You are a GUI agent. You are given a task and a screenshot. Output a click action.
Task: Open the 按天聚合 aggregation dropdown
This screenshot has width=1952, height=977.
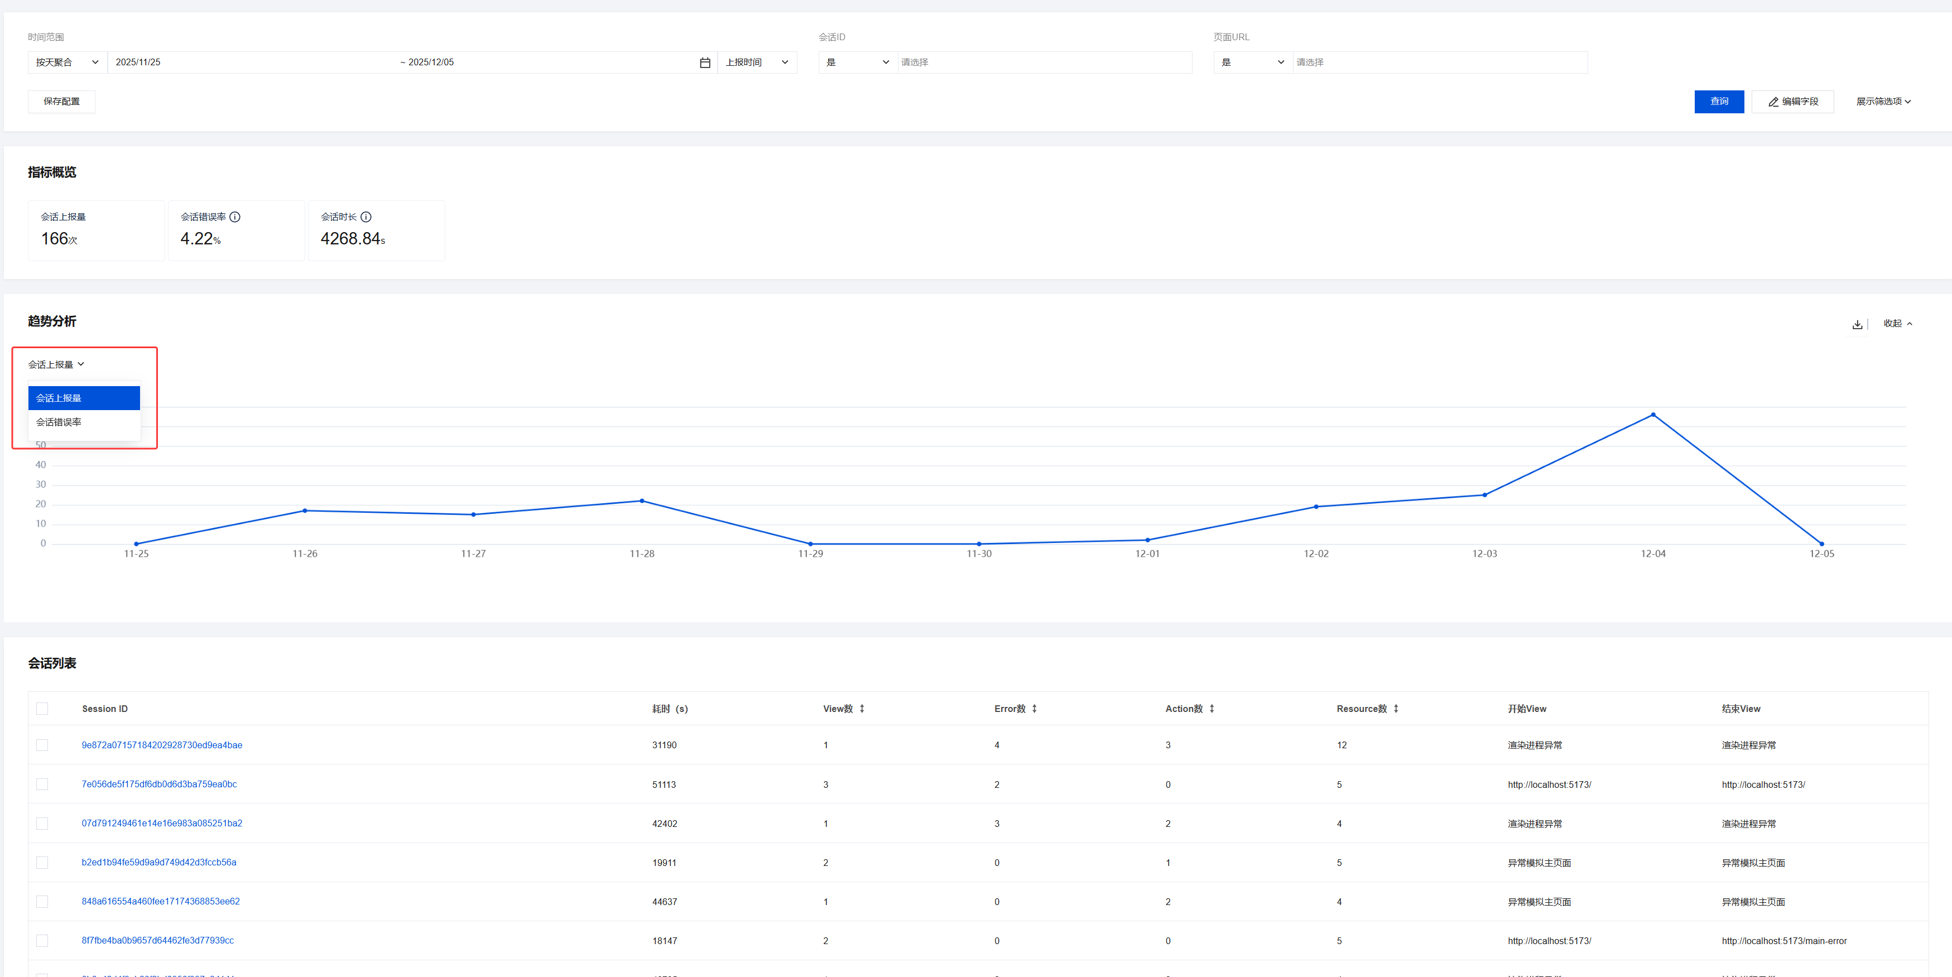(66, 63)
